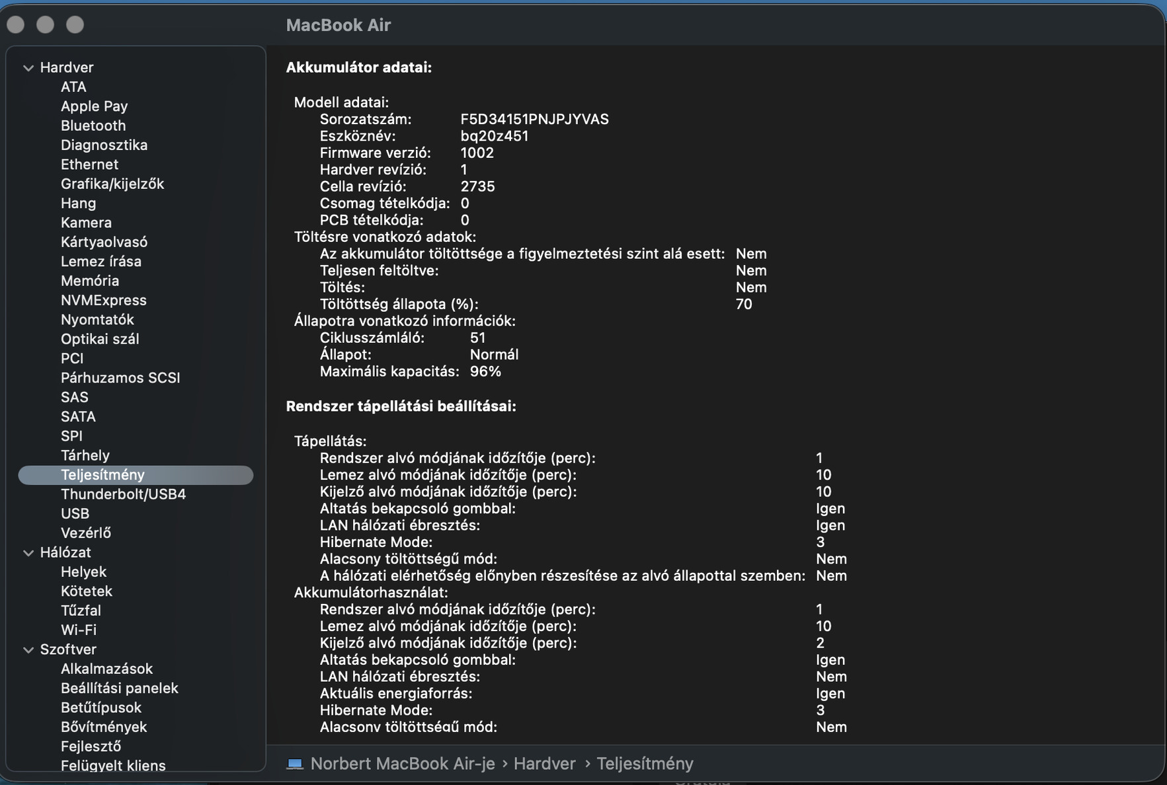Screen dimensions: 1167x785
Task: Click the Állapot value Normál
Action: pos(495,355)
